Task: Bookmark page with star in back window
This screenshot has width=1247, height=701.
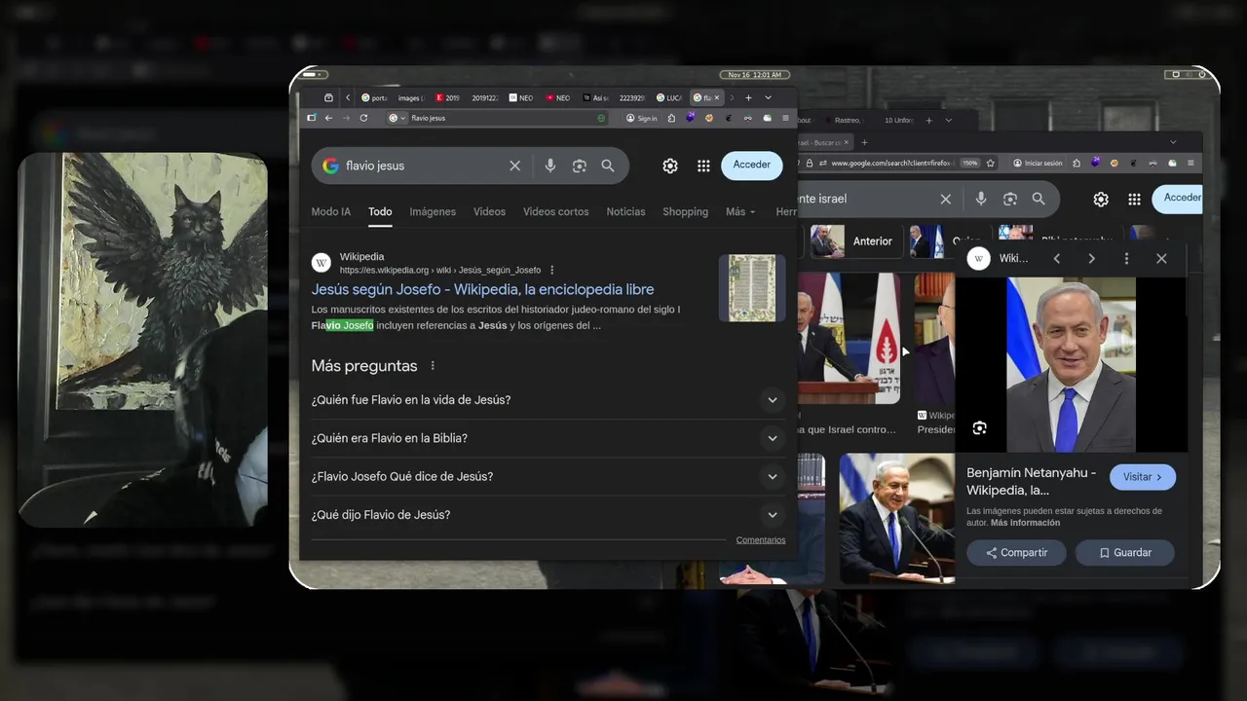Action: 991,163
